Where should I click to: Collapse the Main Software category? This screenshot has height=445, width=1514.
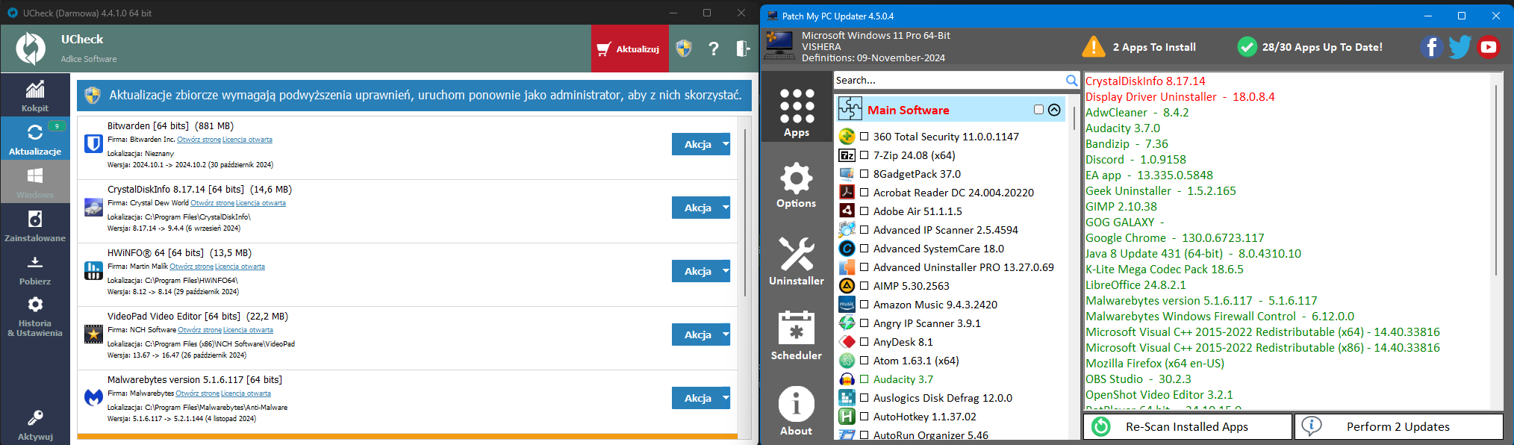click(1054, 110)
